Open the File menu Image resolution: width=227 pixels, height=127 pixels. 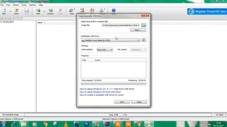pyautogui.click(x=2, y=5)
